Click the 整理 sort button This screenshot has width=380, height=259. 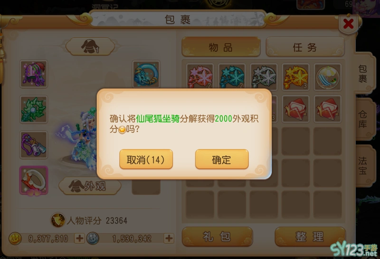coord(310,237)
